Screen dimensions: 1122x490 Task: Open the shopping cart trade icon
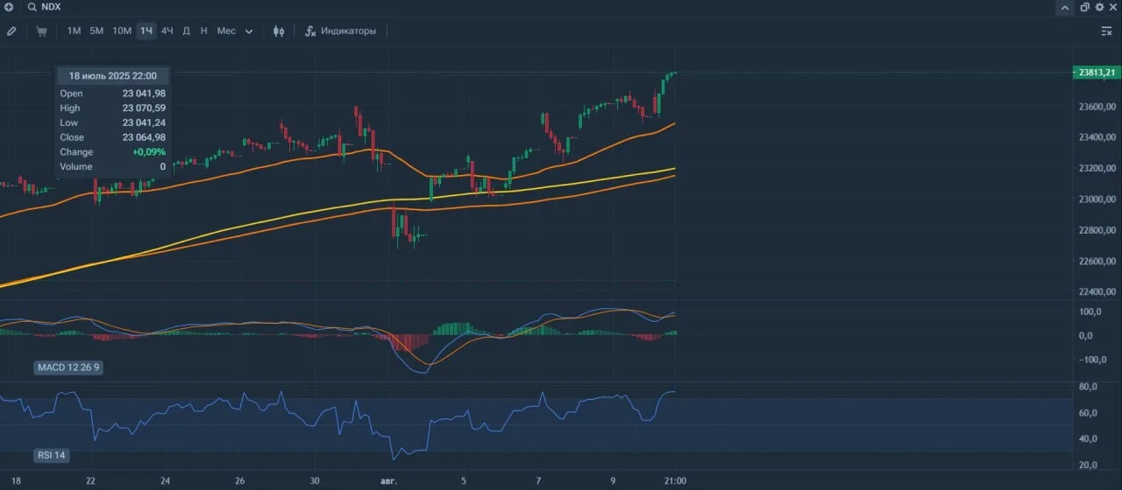tap(41, 31)
